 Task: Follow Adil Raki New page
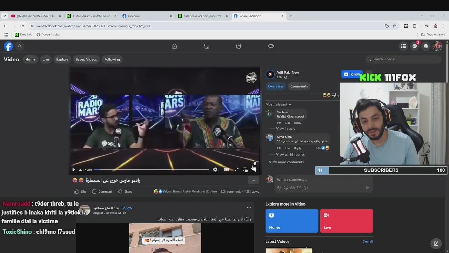352,74
